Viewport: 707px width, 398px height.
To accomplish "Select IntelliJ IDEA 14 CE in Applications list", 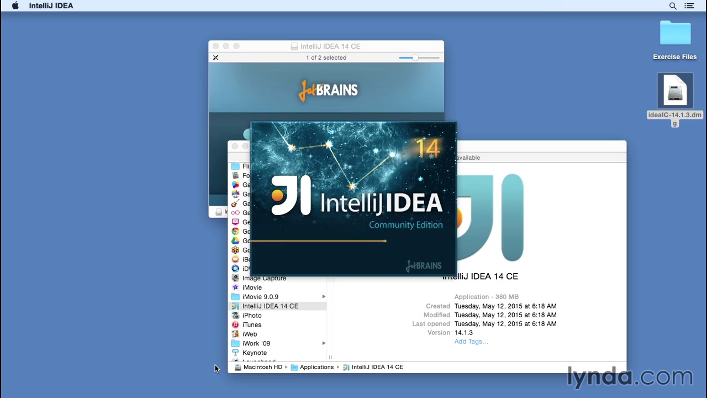I will pyautogui.click(x=278, y=306).
